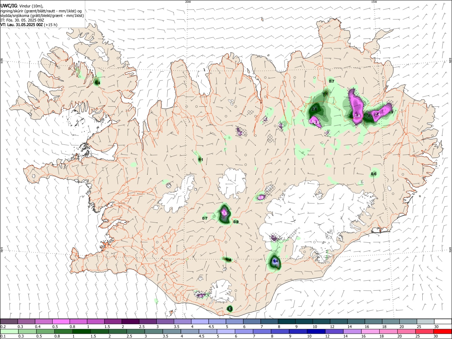The width and height of the screenshot is (452, 339).
Task: Click the 'rigning/skúrir' rain legend description line
Action: 41,11
